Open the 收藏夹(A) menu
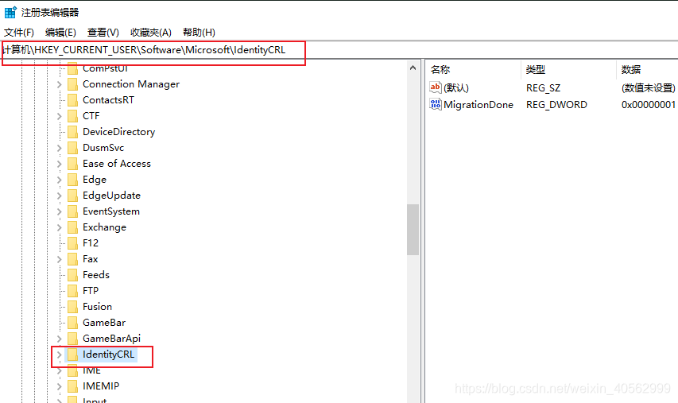The image size is (678, 403). point(151,33)
